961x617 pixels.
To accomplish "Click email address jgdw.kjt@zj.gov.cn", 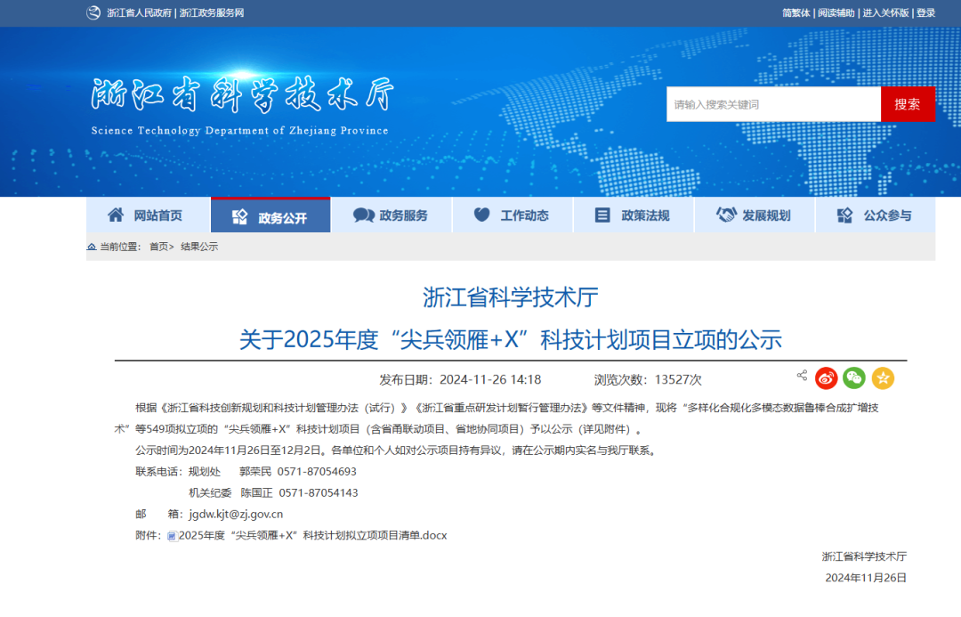I will point(236,514).
